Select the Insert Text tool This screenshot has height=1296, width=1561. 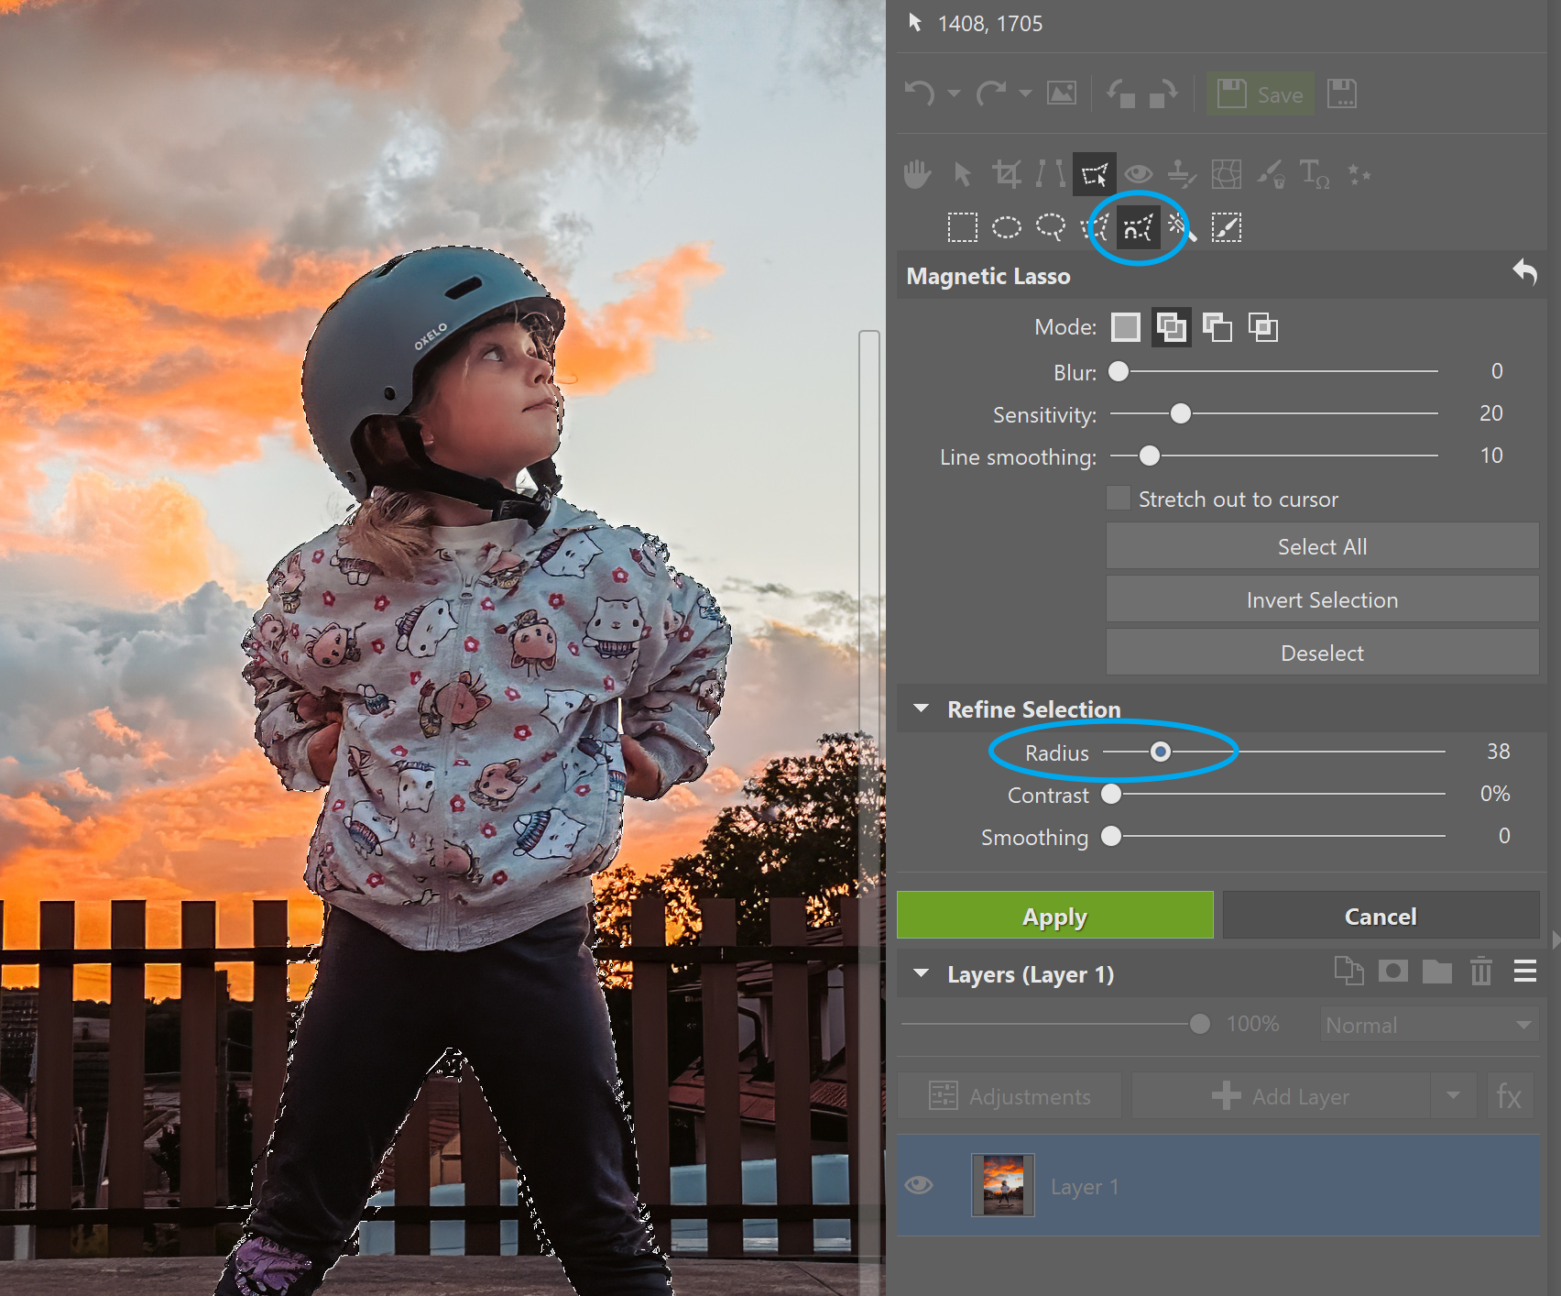[x=1315, y=174]
